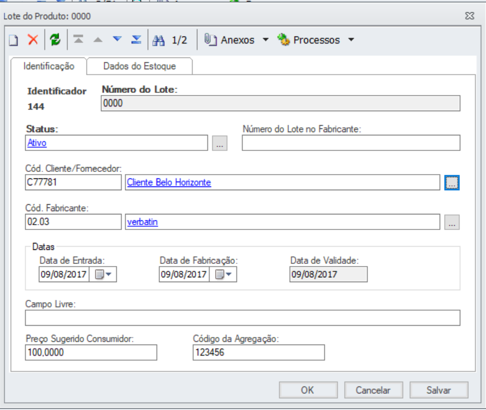Screen dimensions: 486x410
Task: Expand the Processos dropdown arrow
Action: coord(351,40)
